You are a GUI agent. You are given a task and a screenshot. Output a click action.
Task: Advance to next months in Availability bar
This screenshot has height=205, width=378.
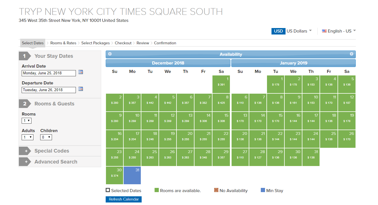pyautogui.click(x=352, y=54)
